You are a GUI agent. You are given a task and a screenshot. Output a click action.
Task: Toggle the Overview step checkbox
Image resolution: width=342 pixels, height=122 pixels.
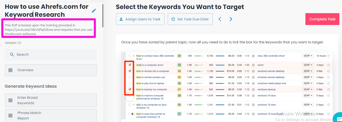pos(11,70)
